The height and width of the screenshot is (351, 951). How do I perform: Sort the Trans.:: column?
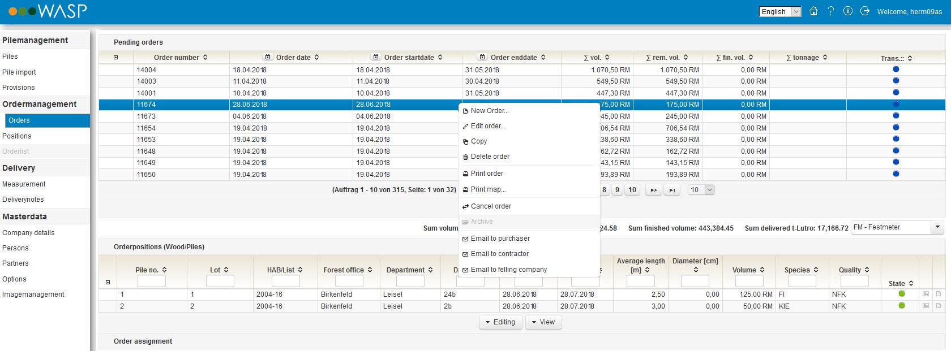[x=910, y=58]
